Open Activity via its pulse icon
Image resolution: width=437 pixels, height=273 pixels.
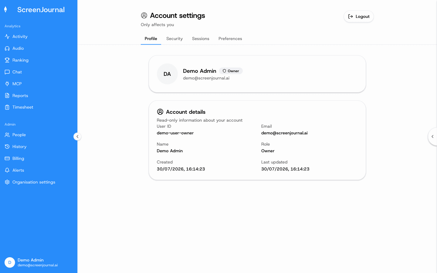coord(7,36)
